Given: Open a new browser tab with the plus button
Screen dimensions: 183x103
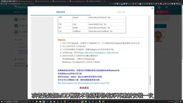Looking at the screenshot, I should point(105,1).
